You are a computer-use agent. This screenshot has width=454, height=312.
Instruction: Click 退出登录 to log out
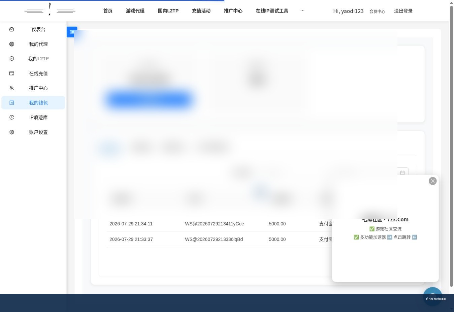403,11
